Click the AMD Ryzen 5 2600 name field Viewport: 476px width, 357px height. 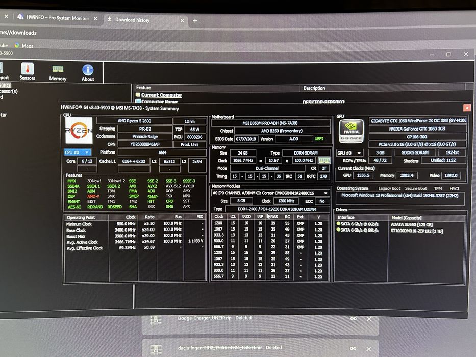135,121
